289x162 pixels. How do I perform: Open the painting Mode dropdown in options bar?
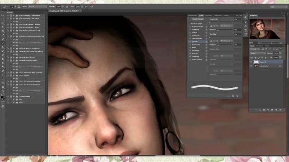point(37,7)
